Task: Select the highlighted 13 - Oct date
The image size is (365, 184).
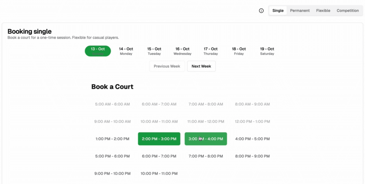Action: click(98, 51)
